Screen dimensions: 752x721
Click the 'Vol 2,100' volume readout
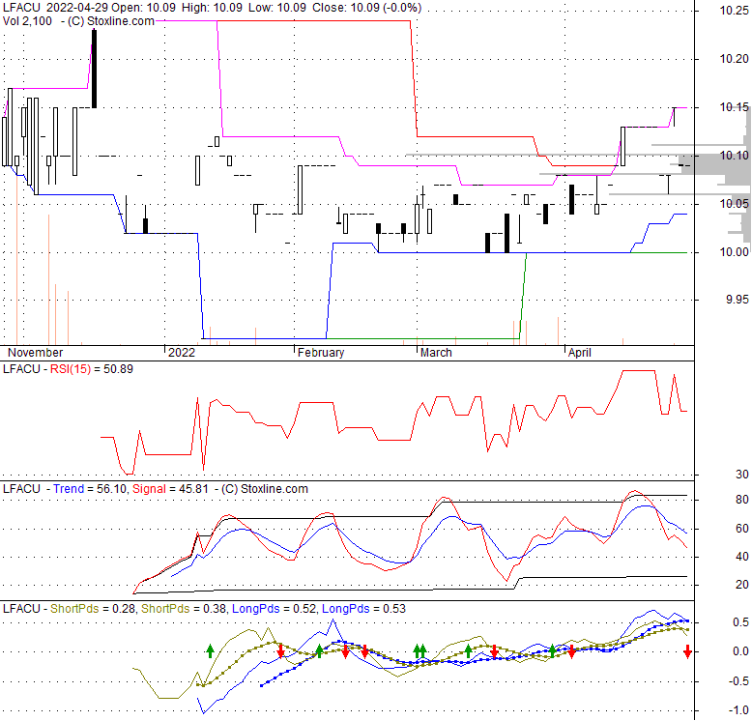pyautogui.click(x=27, y=21)
